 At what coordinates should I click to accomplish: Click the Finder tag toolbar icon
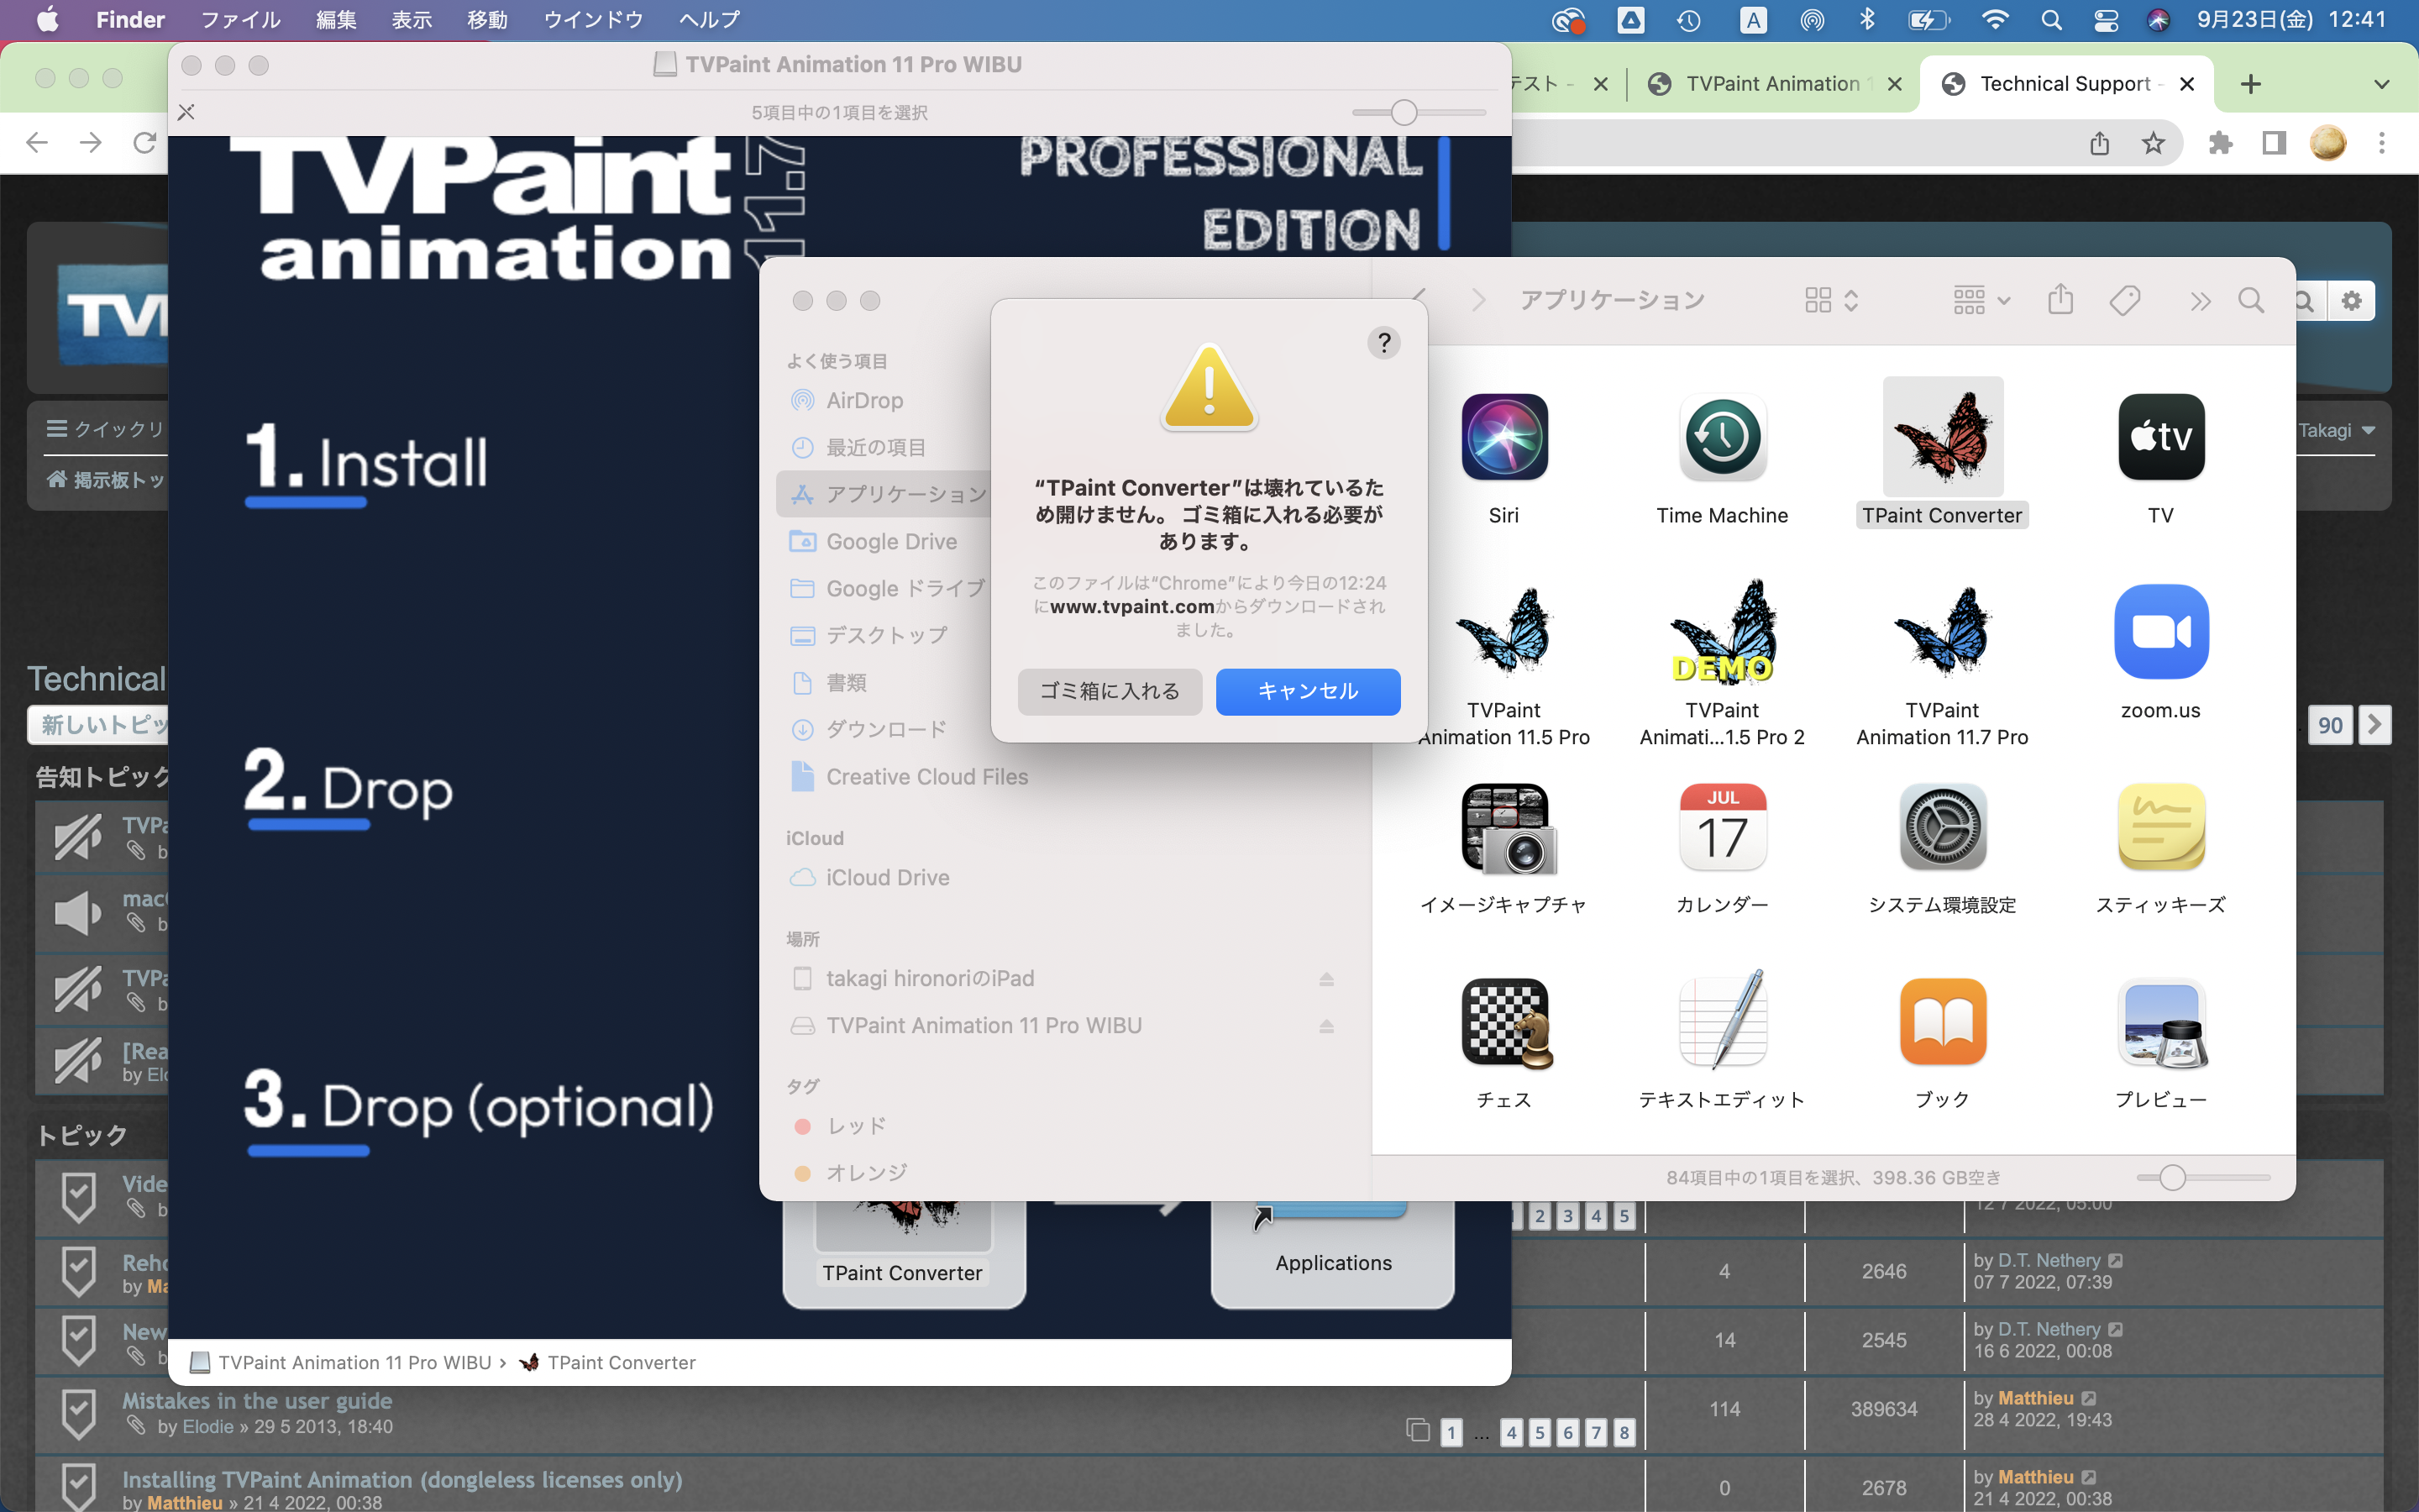pos(2124,300)
